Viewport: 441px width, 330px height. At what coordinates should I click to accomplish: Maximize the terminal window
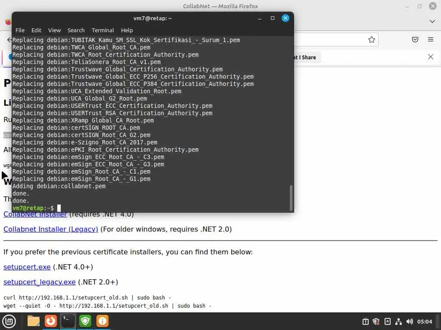click(x=273, y=18)
